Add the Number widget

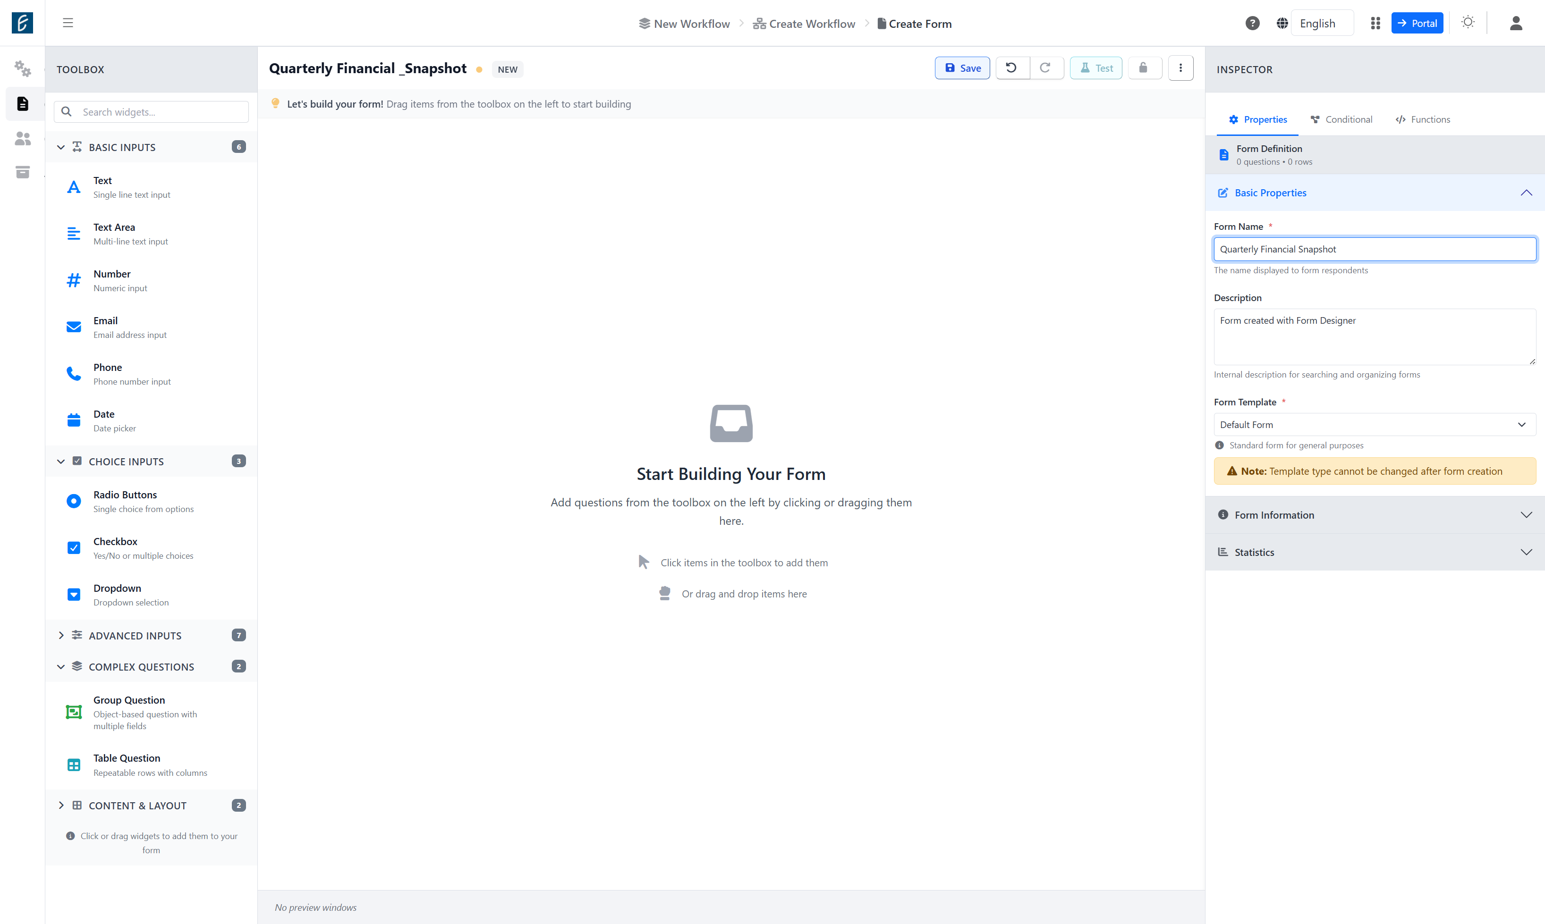click(x=152, y=280)
